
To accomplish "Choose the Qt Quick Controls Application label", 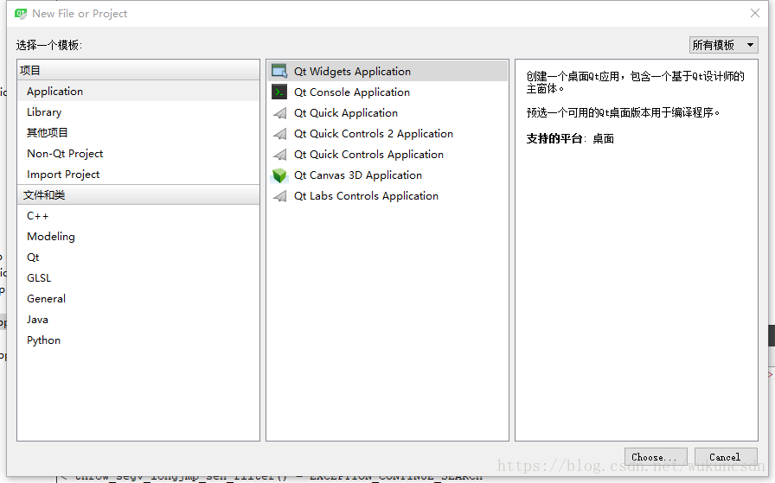I will (368, 155).
